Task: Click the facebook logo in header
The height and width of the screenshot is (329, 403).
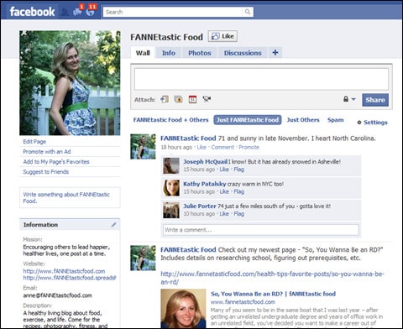Action: pos(32,12)
